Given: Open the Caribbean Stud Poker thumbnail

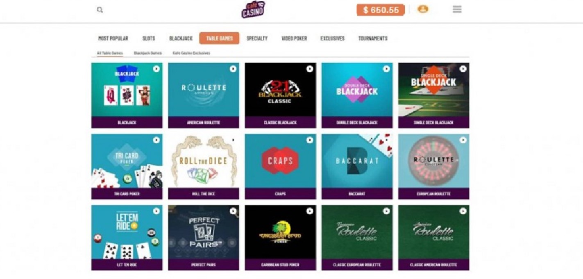Looking at the screenshot, I should 280,238.
